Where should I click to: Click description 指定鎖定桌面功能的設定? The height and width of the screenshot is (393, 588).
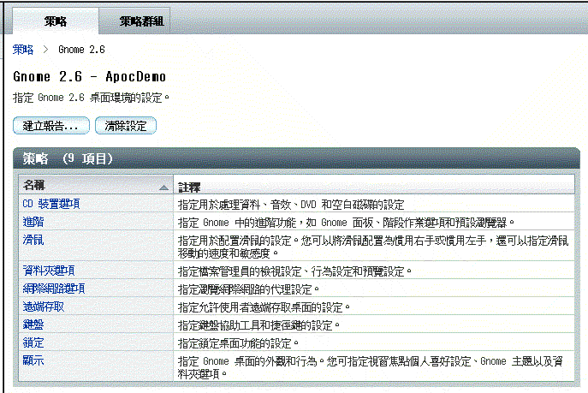coord(238,343)
